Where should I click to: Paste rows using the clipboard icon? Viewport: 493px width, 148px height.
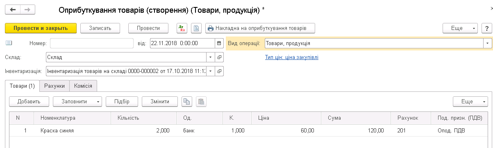pos(201,101)
